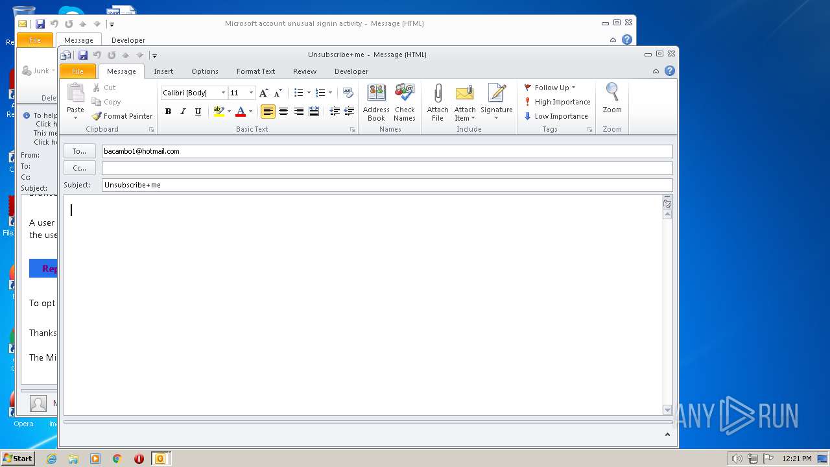Expand bullet style options arrow
This screenshot has height=467, width=830.
(x=309, y=93)
